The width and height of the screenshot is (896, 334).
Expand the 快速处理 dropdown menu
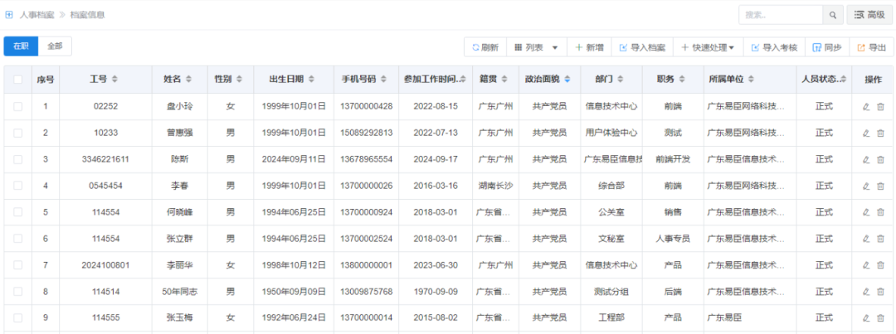[x=708, y=48]
